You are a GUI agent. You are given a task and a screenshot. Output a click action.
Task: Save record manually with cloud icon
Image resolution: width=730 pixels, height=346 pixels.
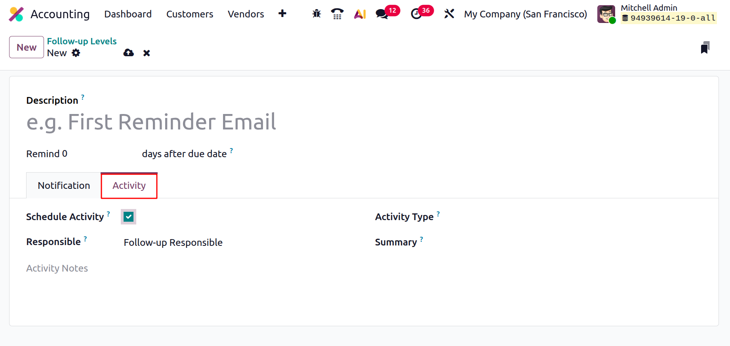[129, 53]
